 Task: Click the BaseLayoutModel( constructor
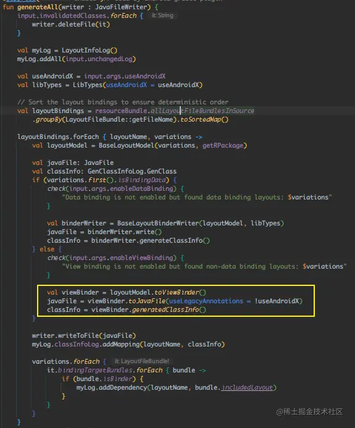[x=127, y=146]
